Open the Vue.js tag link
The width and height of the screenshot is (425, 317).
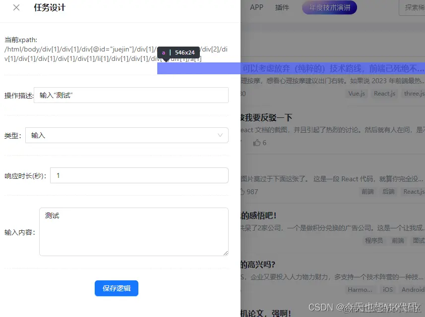click(x=356, y=93)
